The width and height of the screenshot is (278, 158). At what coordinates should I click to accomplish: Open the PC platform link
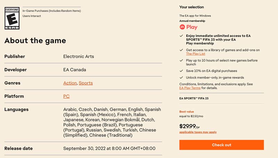pos(66,96)
